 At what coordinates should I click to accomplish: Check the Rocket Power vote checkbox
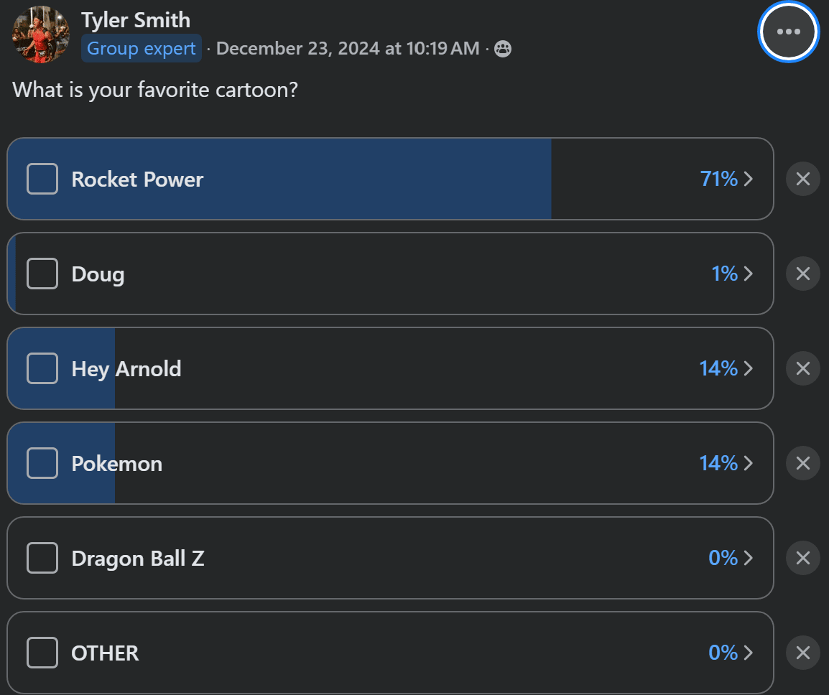coord(42,179)
